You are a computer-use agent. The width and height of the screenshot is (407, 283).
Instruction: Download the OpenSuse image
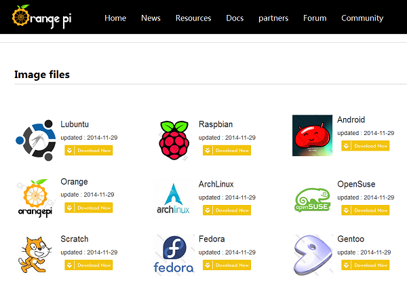coord(366,210)
